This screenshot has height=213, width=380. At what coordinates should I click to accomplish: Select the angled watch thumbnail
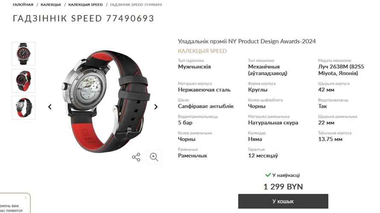click(23, 81)
